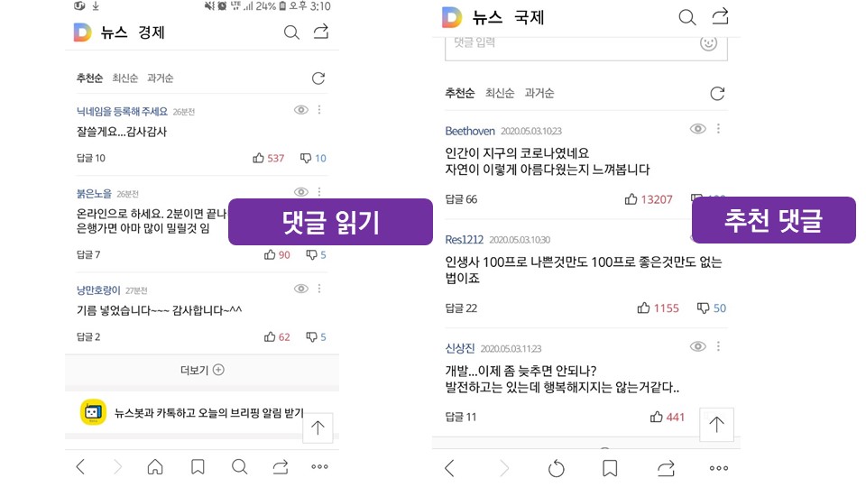Refresh comment list on the right phone screen
Screen dimensions: 866x487
pos(717,94)
